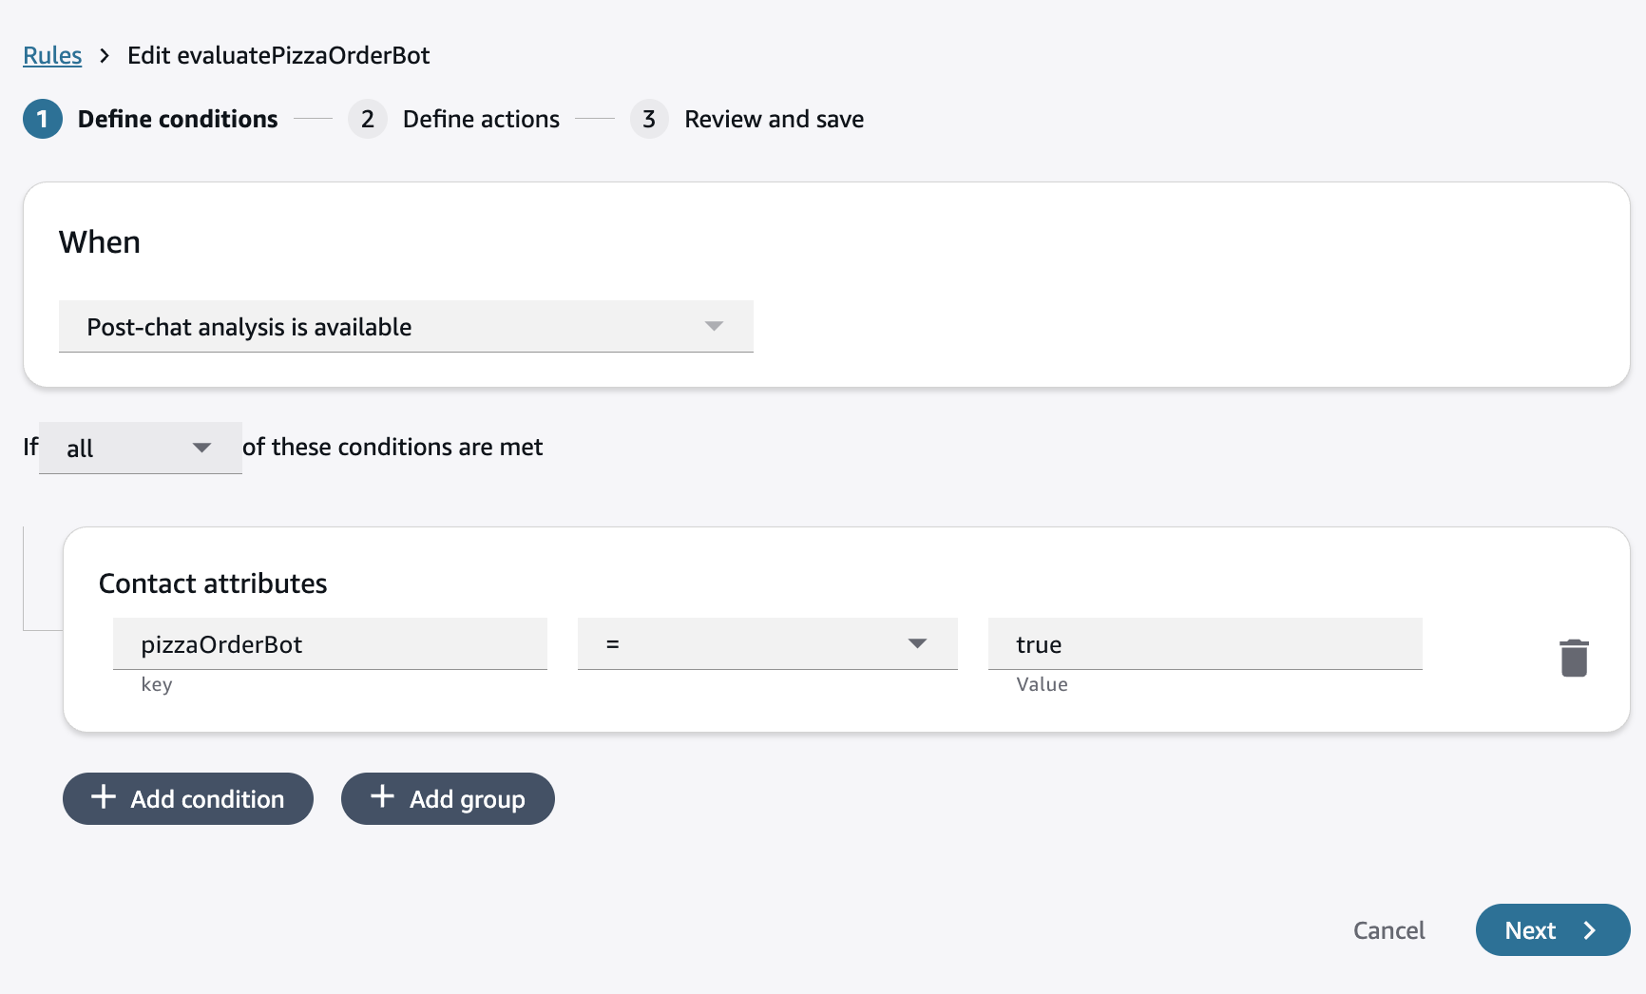
Task: Click the breadcrumb chevron separator after Rules
Action: 105,56
